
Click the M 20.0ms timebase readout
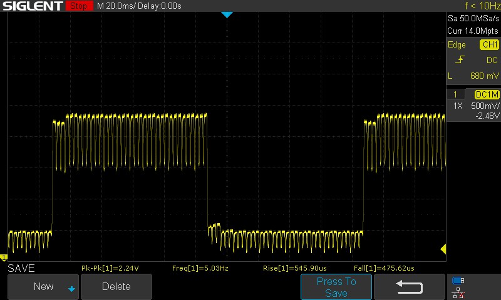(116, 6)
